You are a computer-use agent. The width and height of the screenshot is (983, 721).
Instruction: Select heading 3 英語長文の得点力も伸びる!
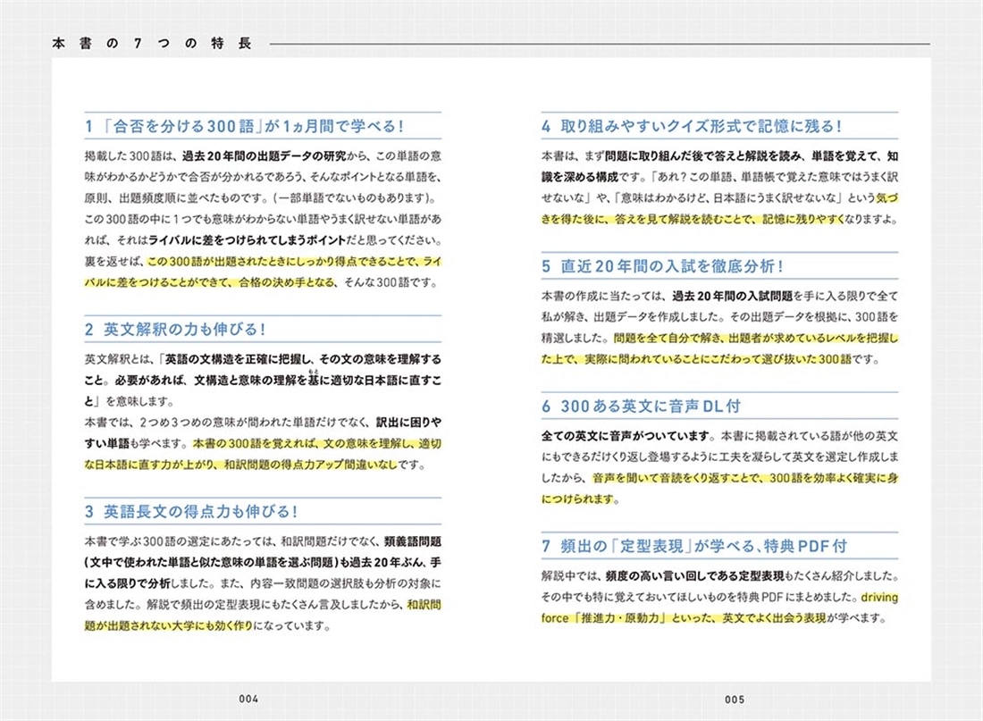click(x=191, y=512)
